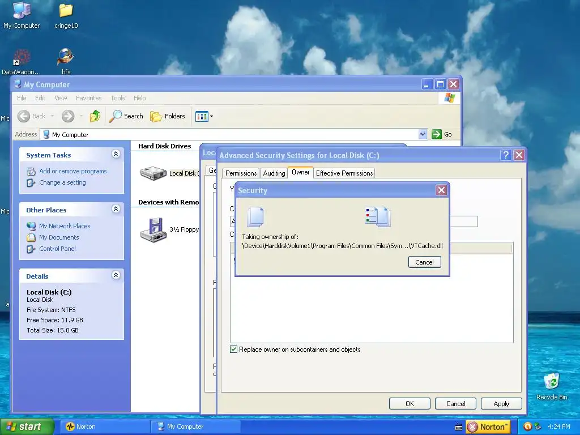Viewport: 580px width, 435px height.
Task: Open the Windows Start menu
Action: [x=27, y=427]
